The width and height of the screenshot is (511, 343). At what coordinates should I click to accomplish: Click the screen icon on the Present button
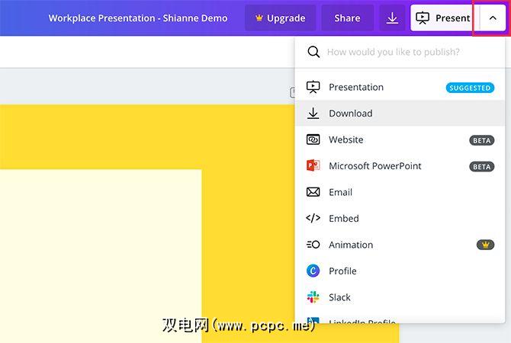423,18
